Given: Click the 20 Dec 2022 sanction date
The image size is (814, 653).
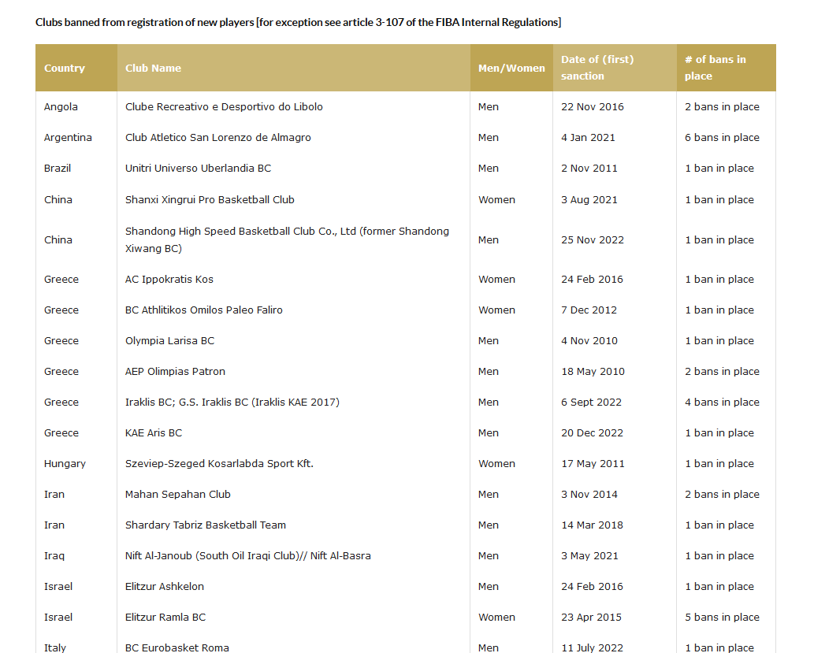Looking at the screenshot, I should pos(592,433).
